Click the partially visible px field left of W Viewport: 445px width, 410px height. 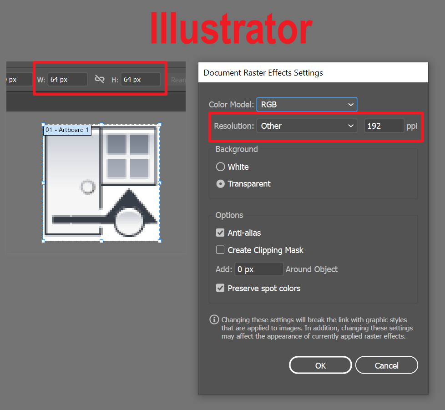[19, 80]
